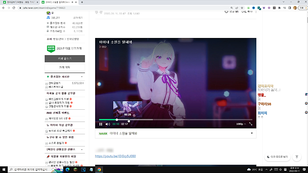
Task: Open the 1080p quality selector
Action: [241, 124]
